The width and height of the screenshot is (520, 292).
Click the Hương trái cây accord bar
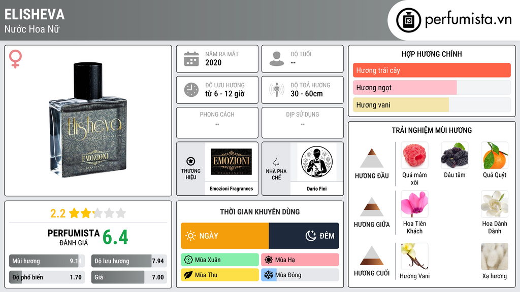click(432, 70)
